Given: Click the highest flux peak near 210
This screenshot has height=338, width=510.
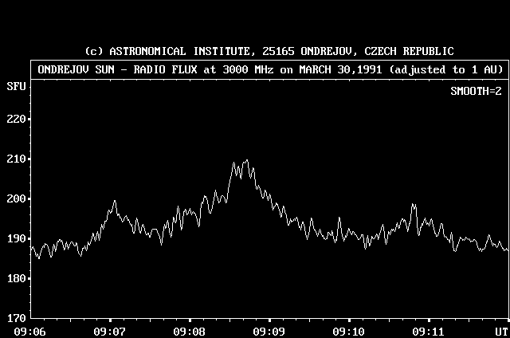Looking at the screenshot, I should (247, 160).
